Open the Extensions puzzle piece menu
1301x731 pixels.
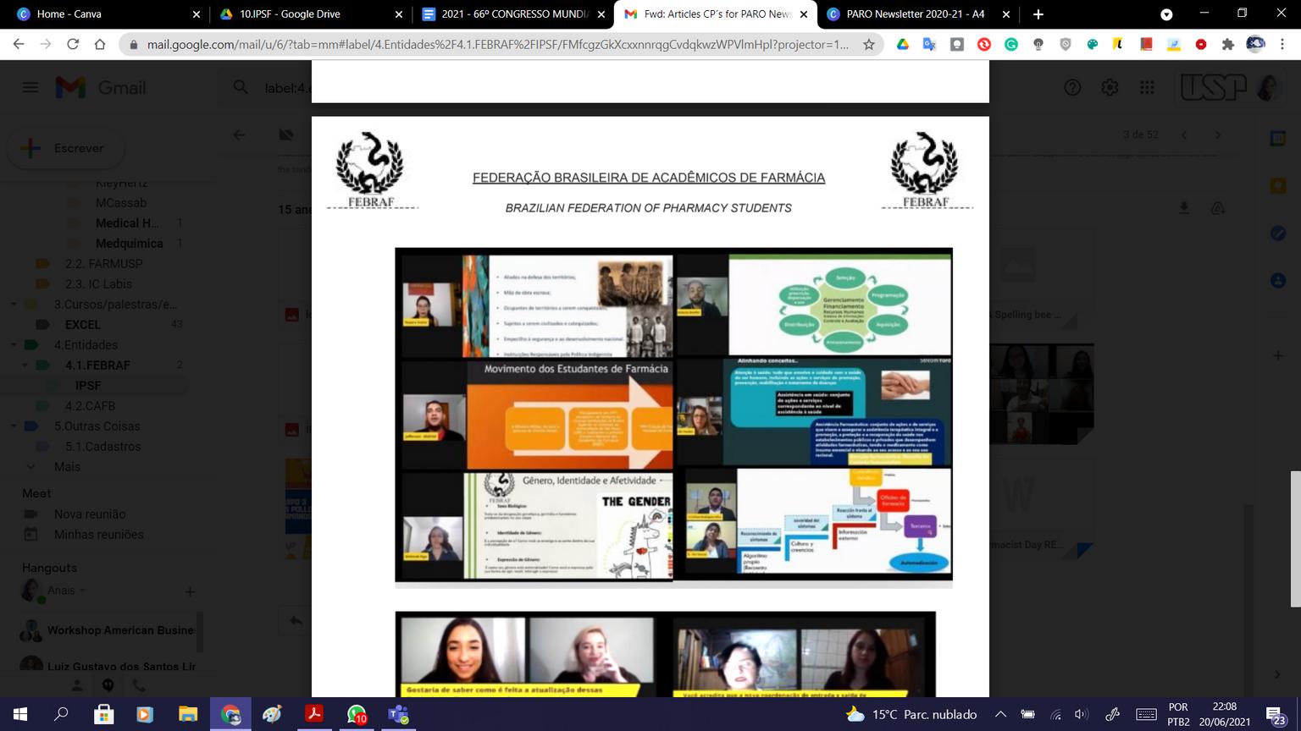[x=1228, y=44]
